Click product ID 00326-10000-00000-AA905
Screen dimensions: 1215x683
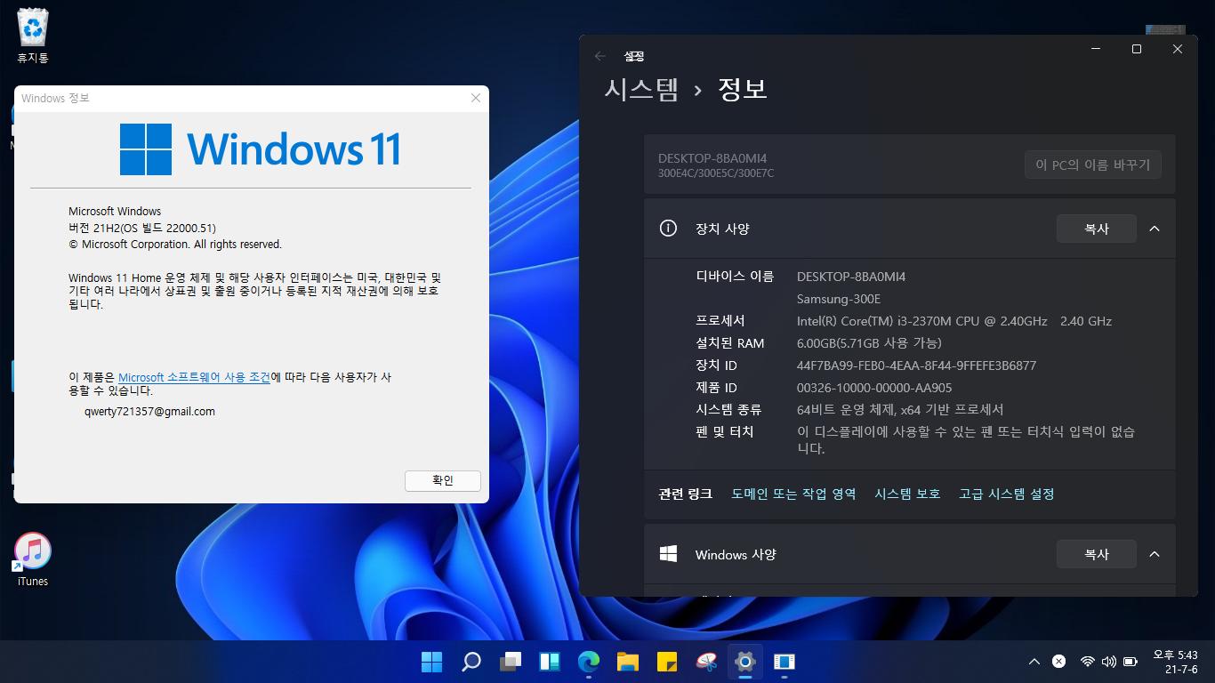coord(874,388)
